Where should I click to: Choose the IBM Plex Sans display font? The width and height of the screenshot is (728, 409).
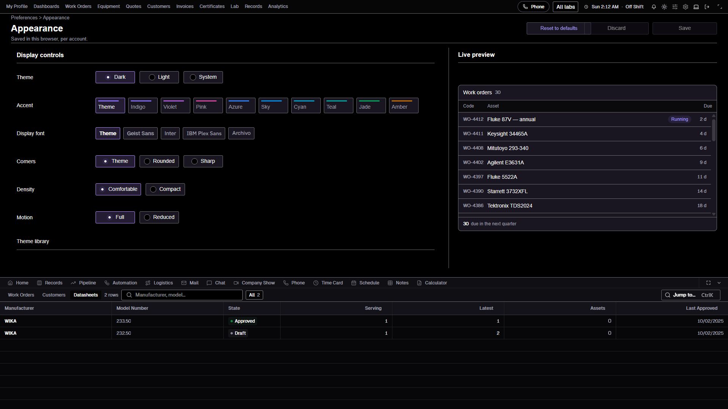tap(204, 133)
